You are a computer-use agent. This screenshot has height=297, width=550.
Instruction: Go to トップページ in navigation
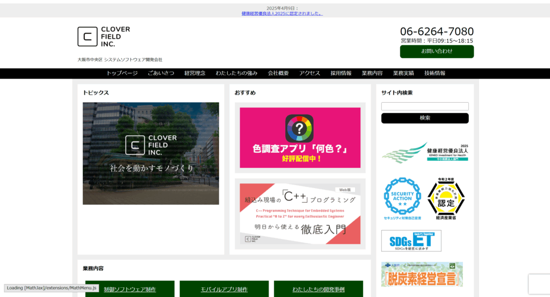coord(122,73)
